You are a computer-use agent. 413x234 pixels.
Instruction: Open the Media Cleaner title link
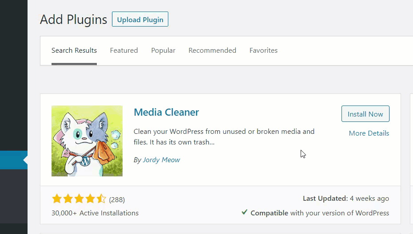pos(166,112)
